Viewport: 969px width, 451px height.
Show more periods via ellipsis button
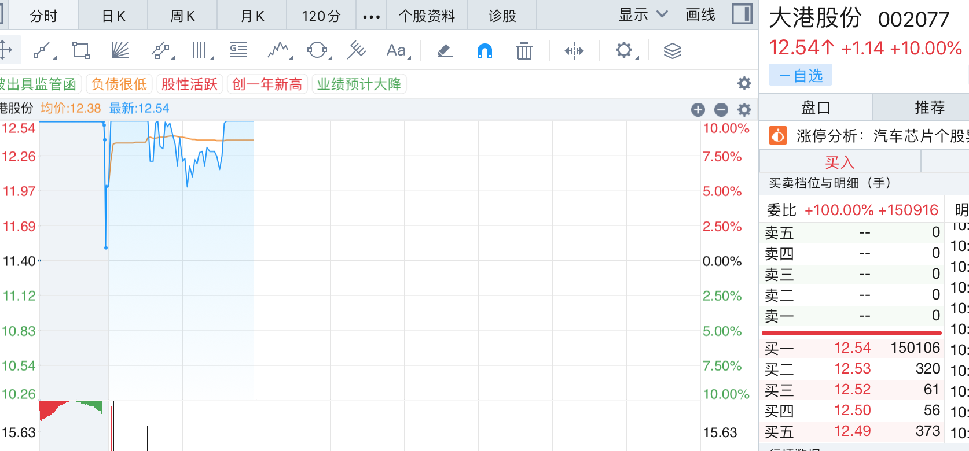tap(371, 16)
